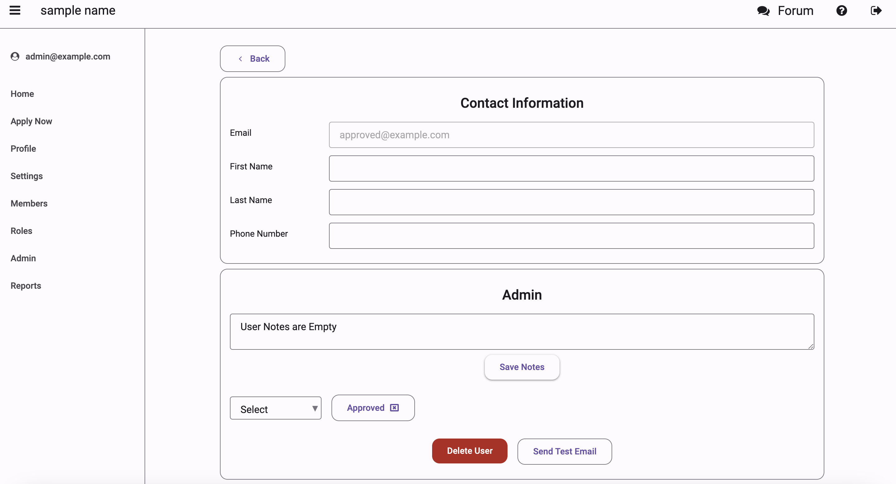This screenshot has height=484, width=896.
Task: Click the Back navigation button
Action: tap(253, 59)
